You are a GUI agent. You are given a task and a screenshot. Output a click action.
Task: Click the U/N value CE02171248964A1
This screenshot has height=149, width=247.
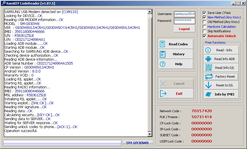30,40
